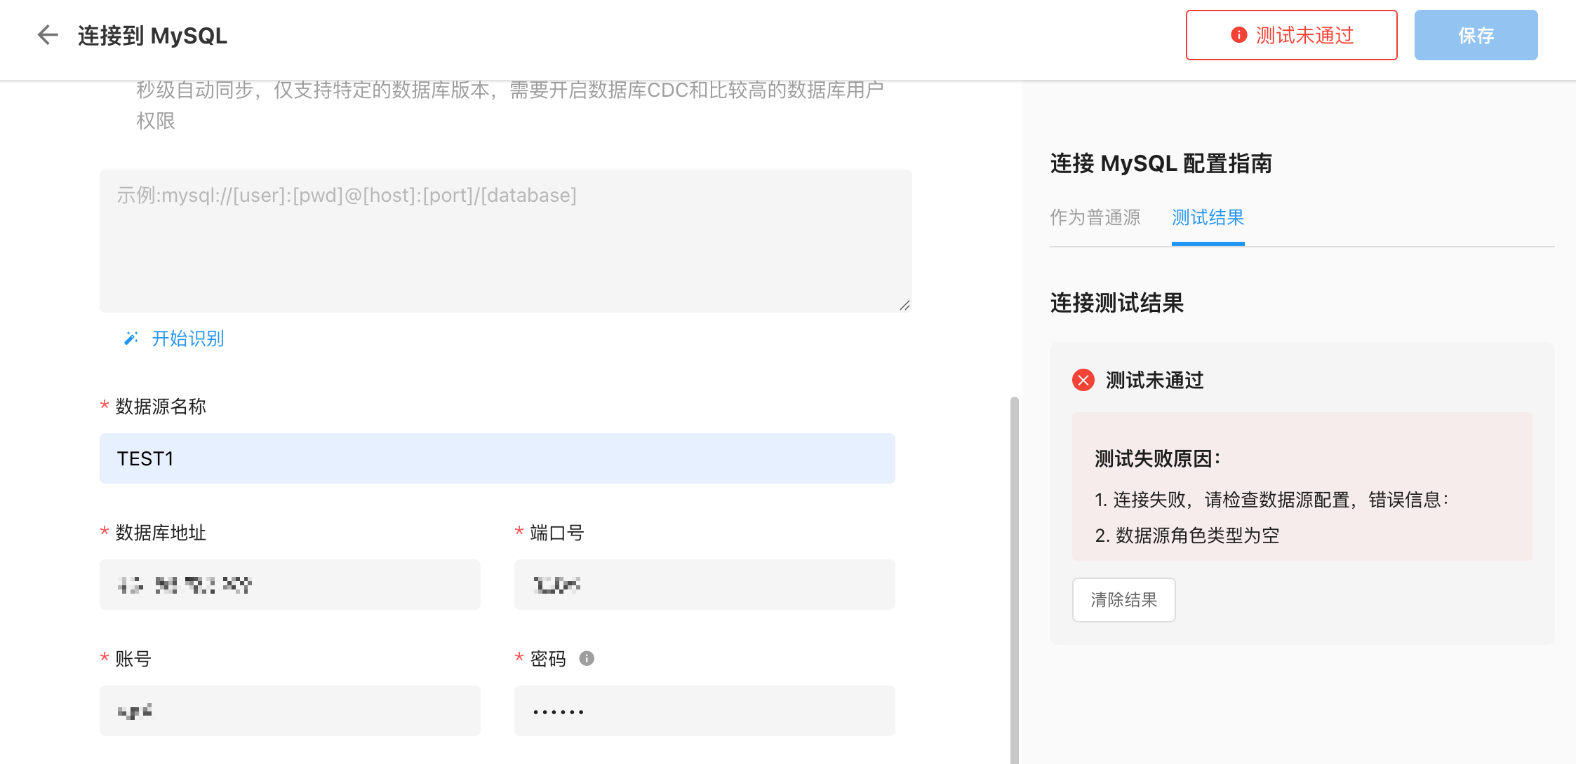Click the password info icon
Screen dimensions: 1576x764
tap(587, 658)
